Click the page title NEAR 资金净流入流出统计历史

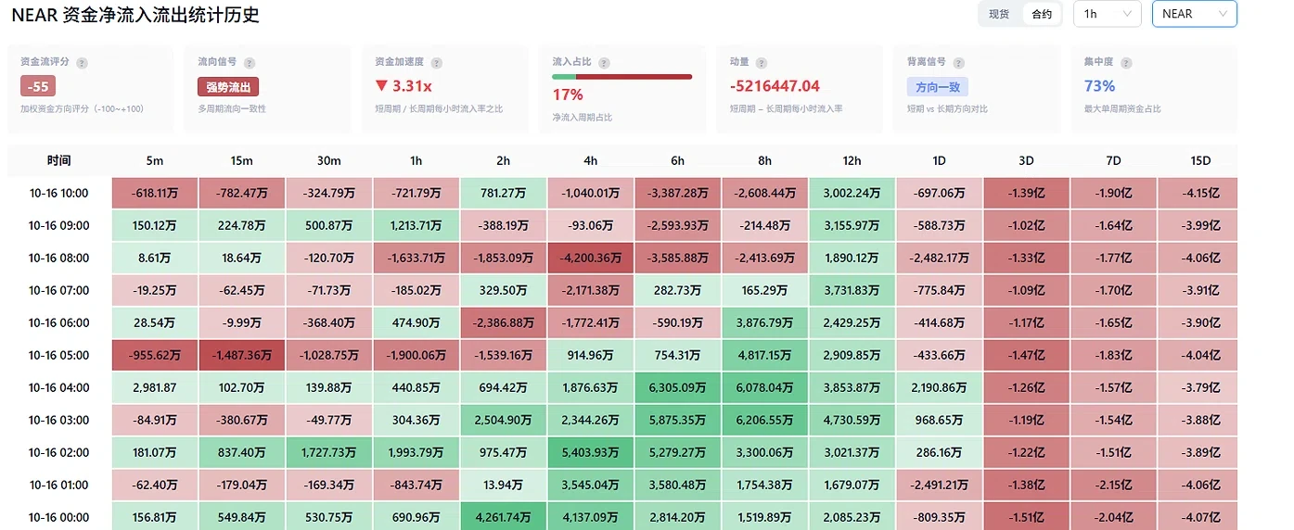(x=135, y=15)
